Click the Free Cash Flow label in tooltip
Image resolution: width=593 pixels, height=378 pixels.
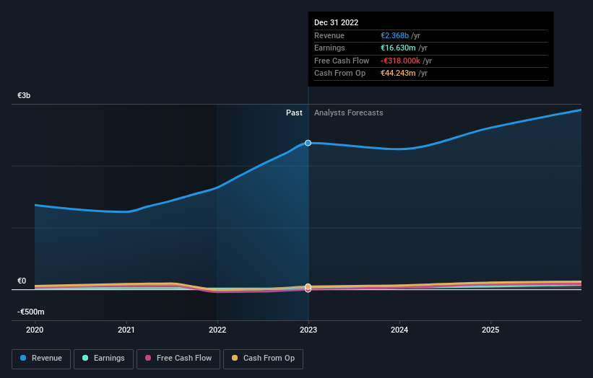click(x=342, y=61)
